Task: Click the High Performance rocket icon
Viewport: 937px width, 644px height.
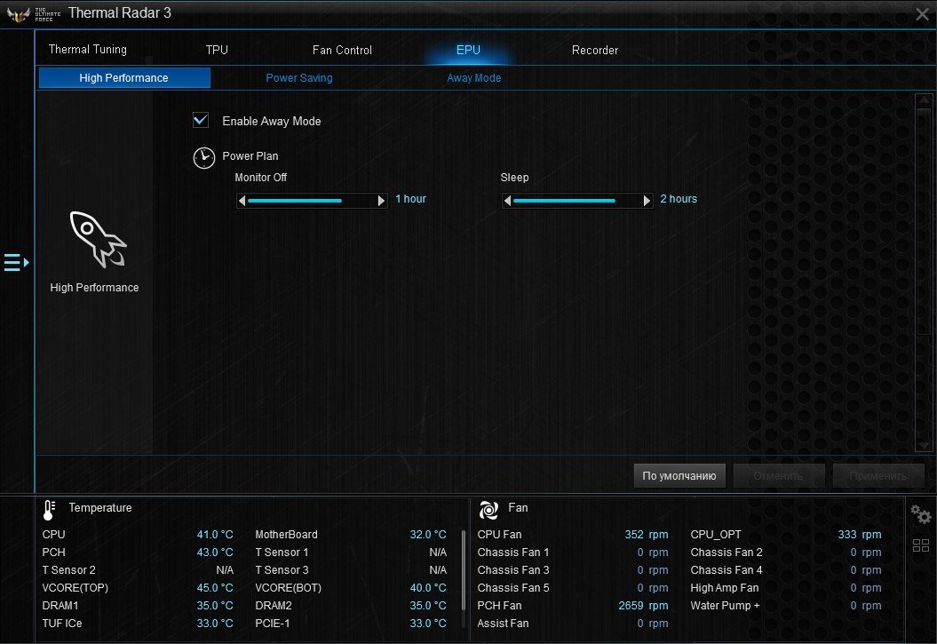Action: [x=98, y=239]
